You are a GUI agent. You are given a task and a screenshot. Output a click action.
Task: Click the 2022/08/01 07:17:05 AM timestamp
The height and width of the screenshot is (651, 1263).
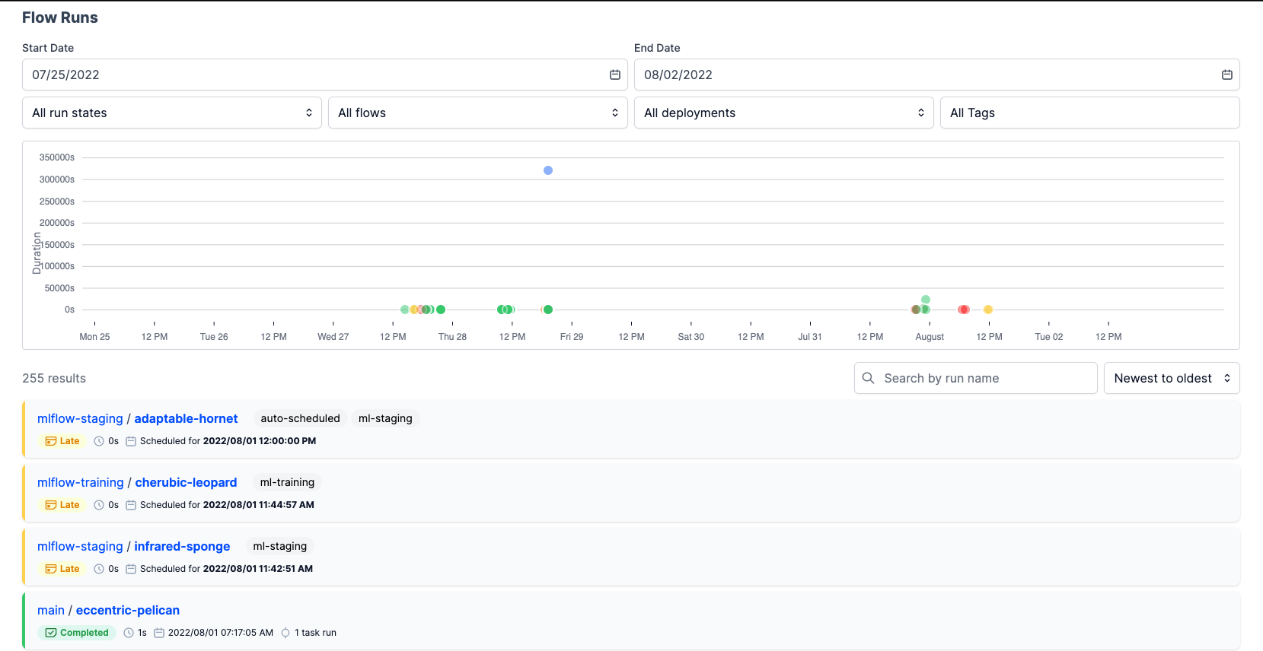pos(221,633)
